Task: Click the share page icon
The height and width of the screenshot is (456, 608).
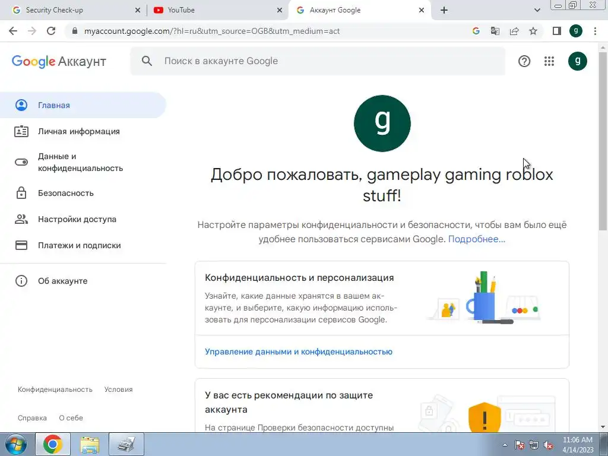Action: coord(514,31)
